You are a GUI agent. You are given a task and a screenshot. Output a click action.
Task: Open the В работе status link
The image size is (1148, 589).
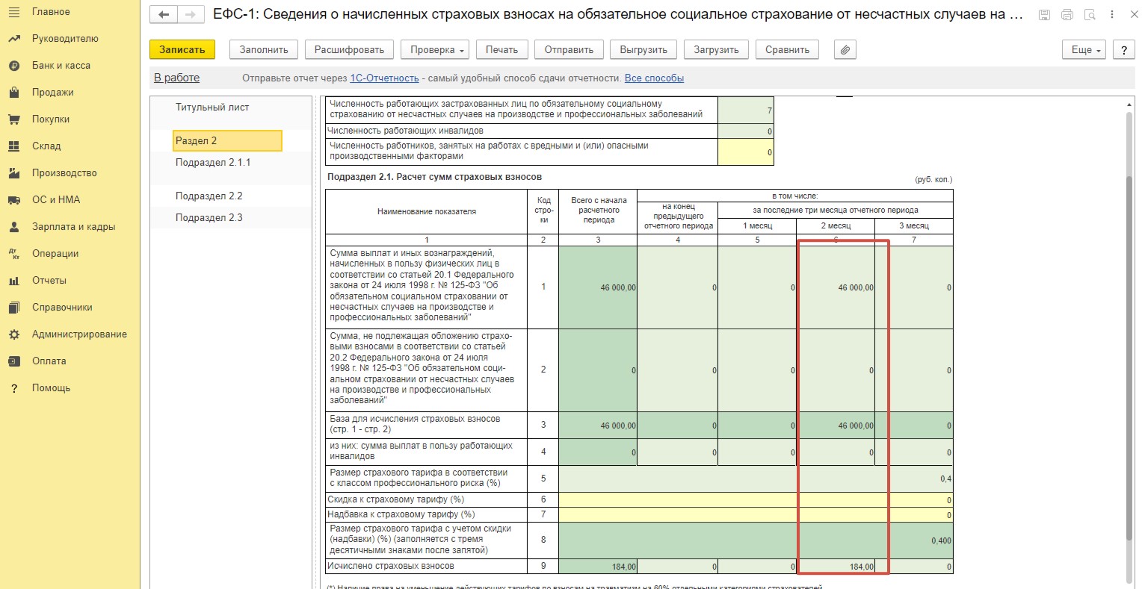point(176,78)
